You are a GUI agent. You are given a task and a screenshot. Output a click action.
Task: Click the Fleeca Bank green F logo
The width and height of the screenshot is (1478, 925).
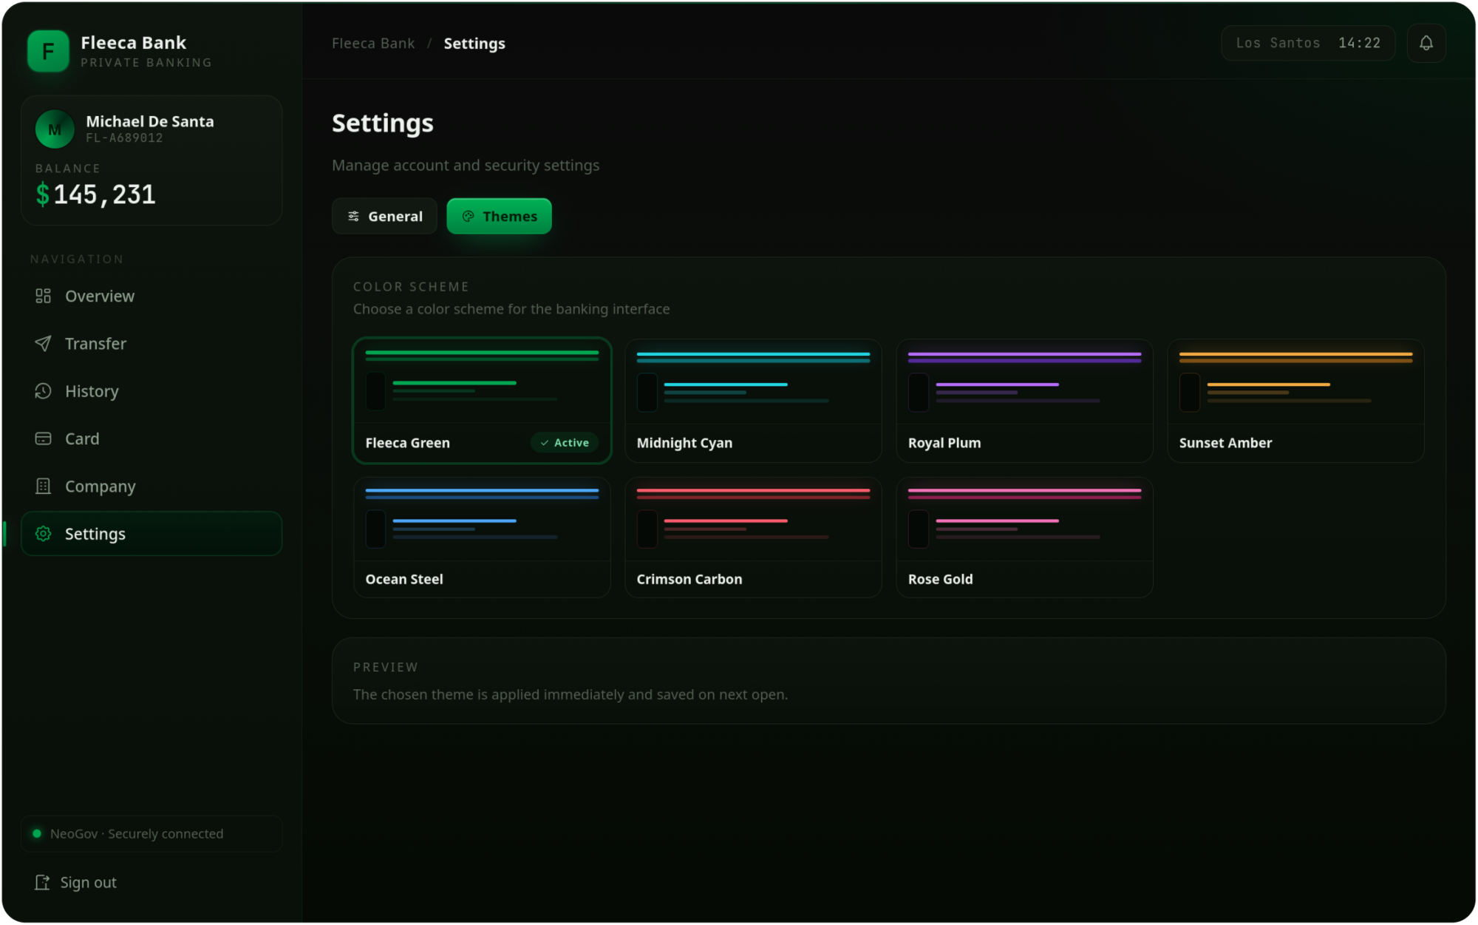point(48,51)
